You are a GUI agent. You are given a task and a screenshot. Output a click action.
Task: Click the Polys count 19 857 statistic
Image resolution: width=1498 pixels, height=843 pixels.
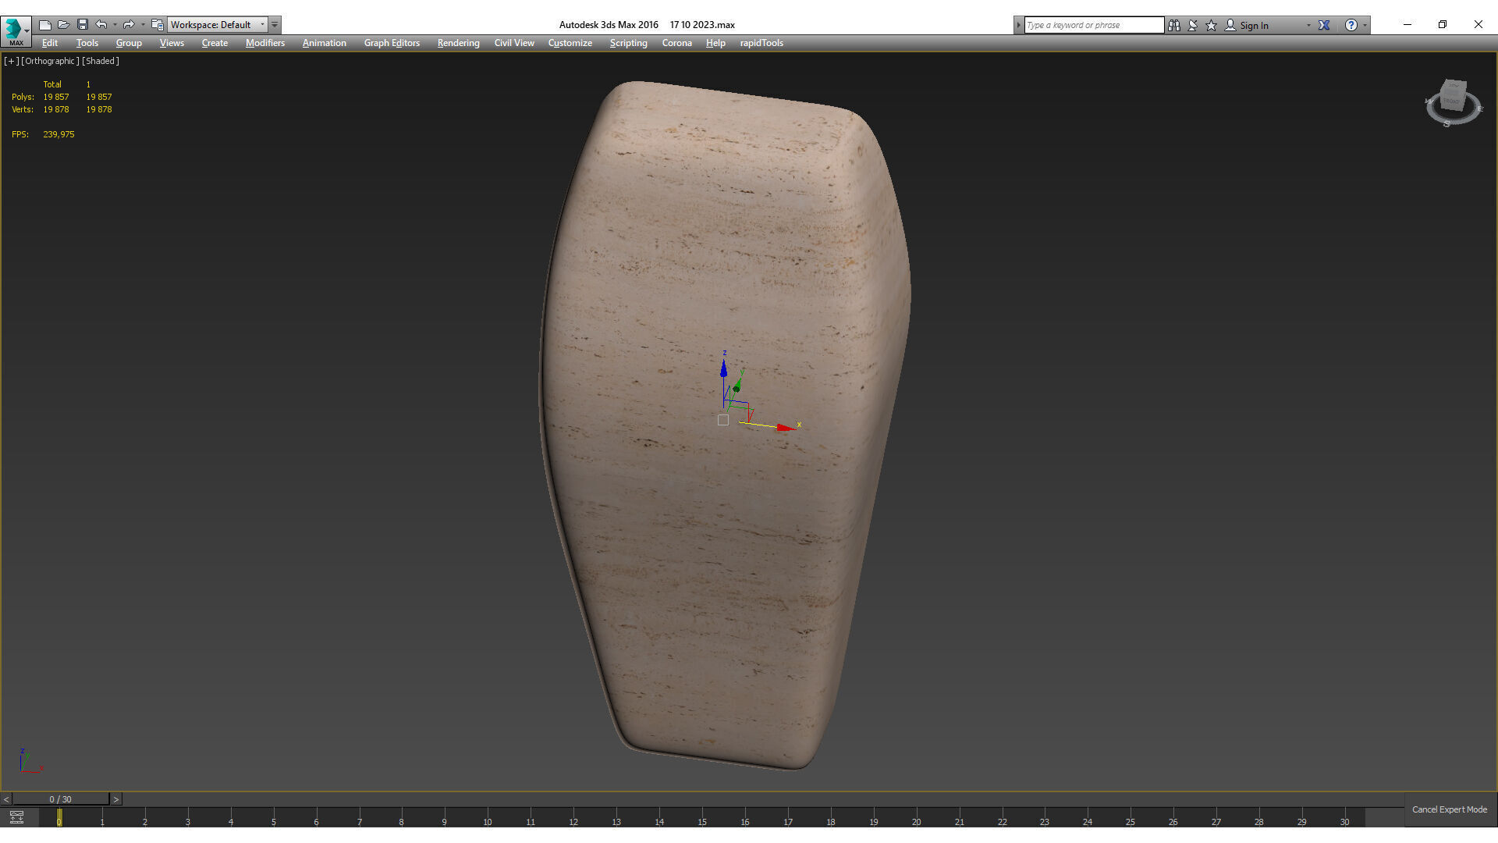click(56, 97)
